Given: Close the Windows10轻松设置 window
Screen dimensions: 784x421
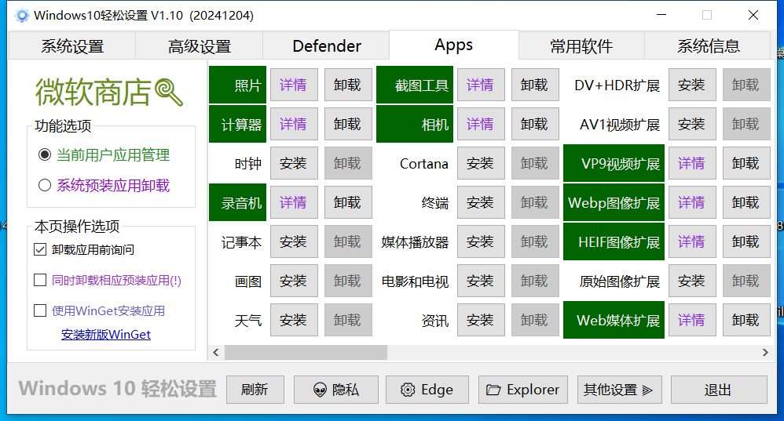Looking at the screenshot, I should (x=753, y=15).
